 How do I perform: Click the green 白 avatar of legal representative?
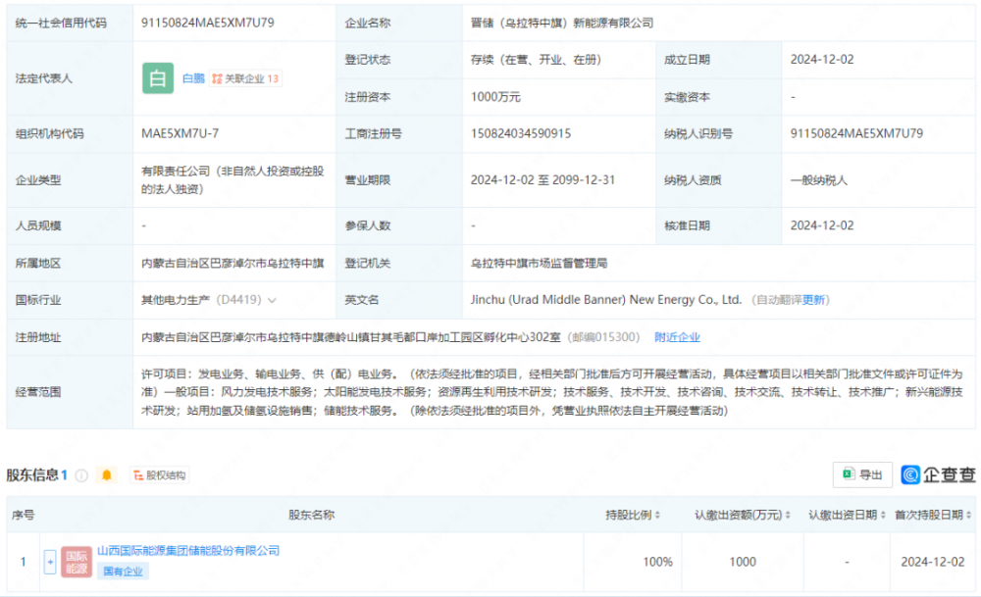(x=158, y=78)
